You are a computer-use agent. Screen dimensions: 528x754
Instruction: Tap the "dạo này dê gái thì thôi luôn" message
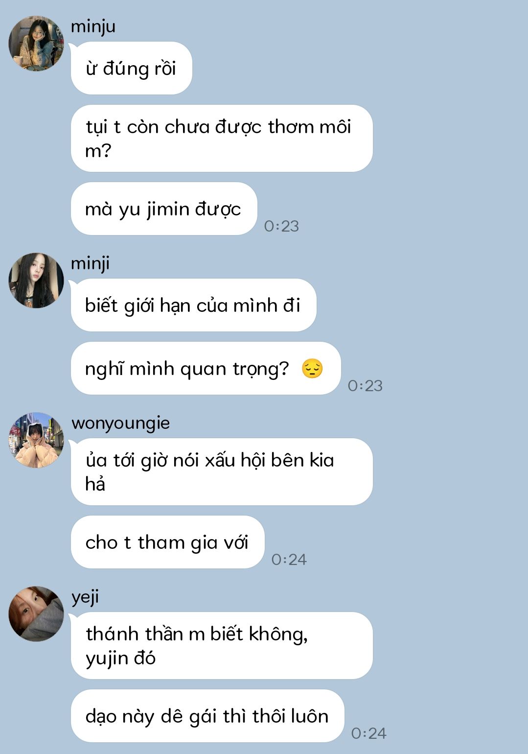(x=207, y=716)
